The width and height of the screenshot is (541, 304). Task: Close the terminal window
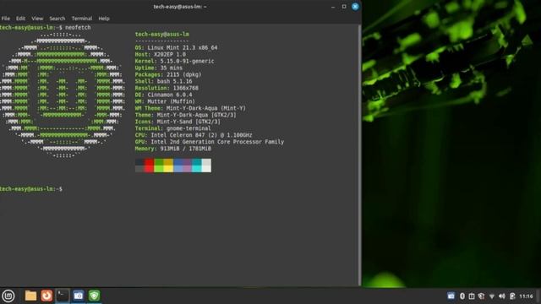tap(355, 7)
